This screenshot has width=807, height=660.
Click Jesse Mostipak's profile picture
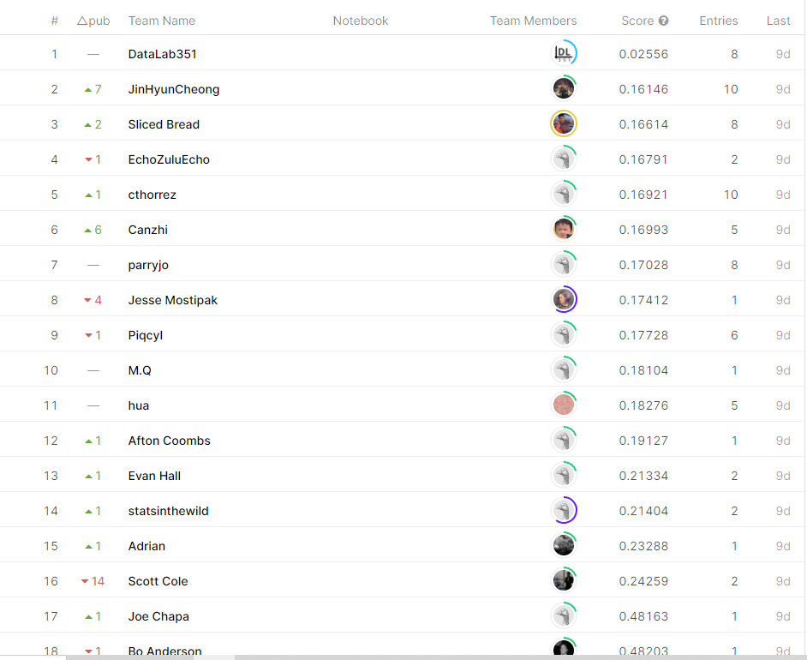coord(563,300)
